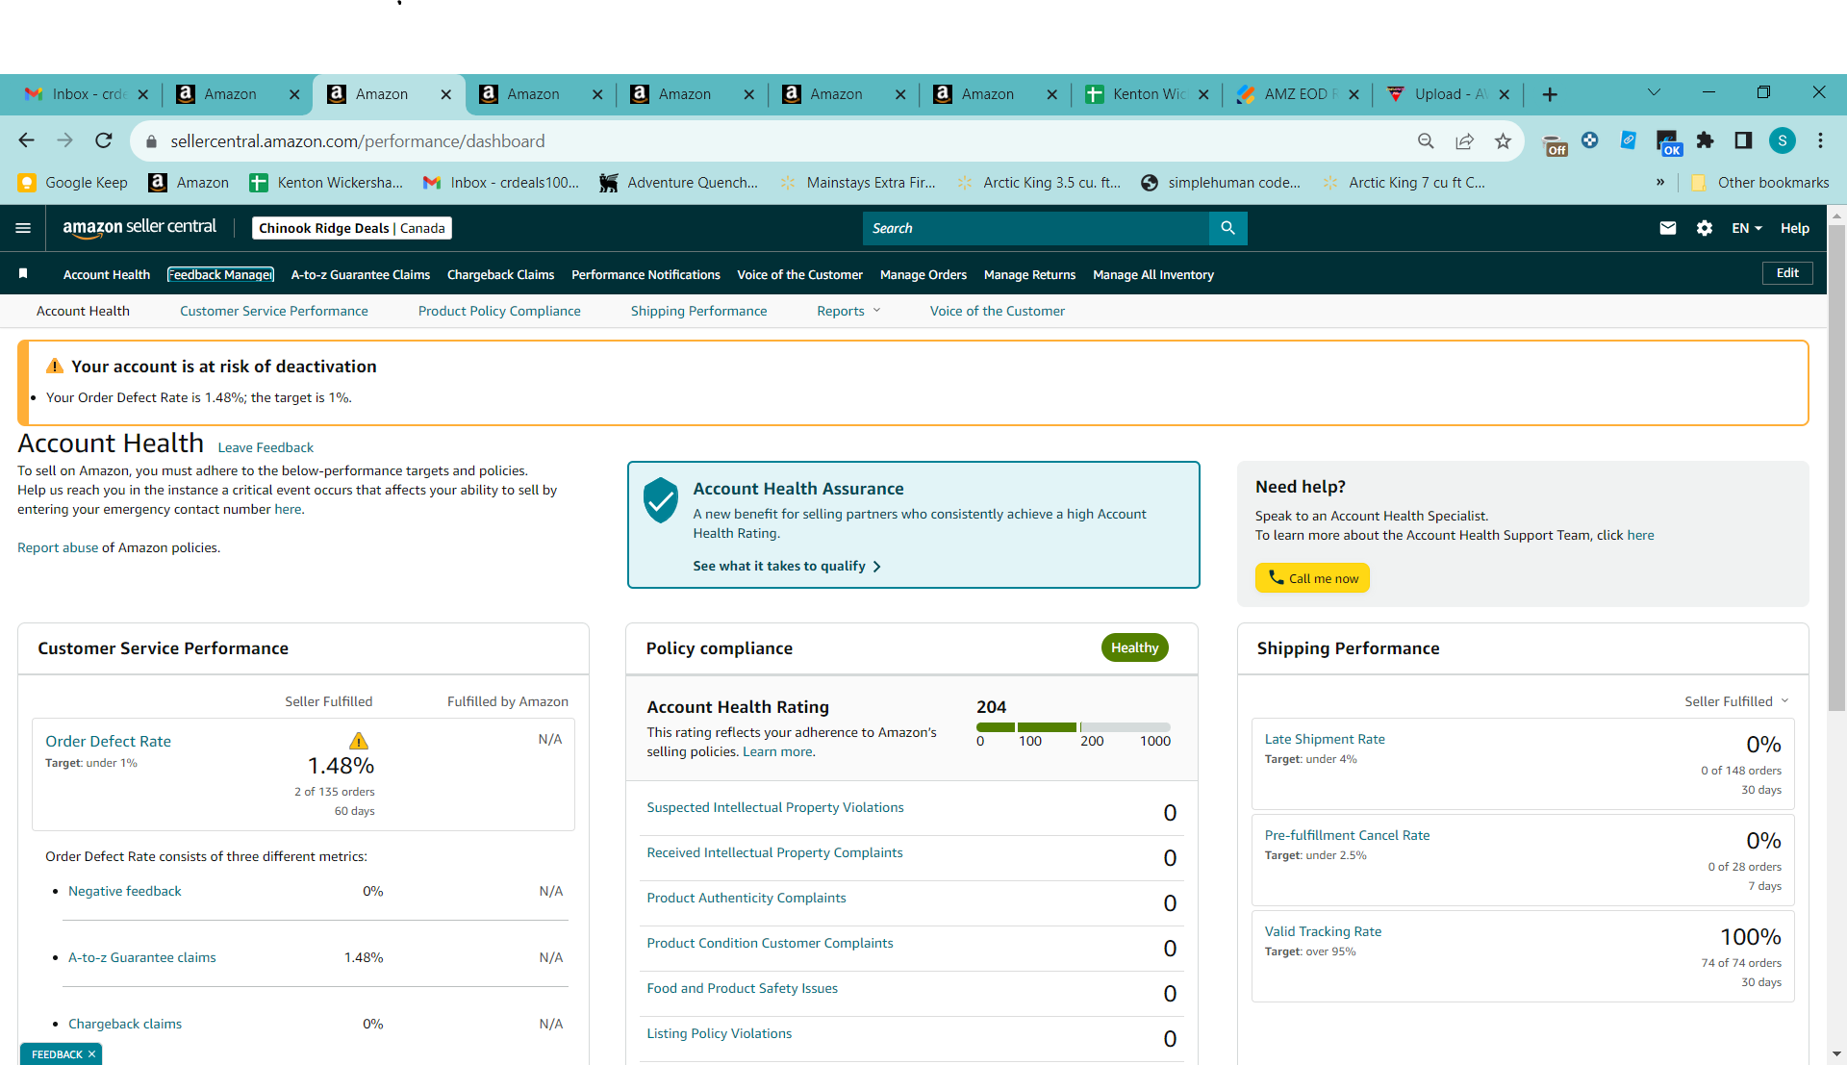
Task: Click the Order Defect Rate warning triangle
Action: pos(359,741)
